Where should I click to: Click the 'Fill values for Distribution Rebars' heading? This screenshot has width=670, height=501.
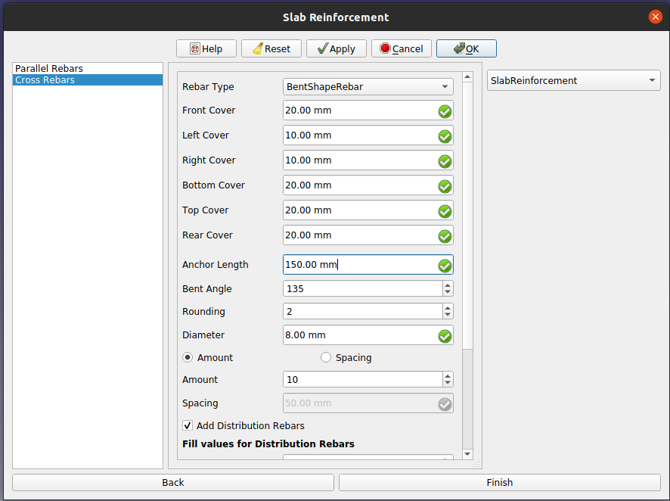pyautogui.click(x=268, y=443)
